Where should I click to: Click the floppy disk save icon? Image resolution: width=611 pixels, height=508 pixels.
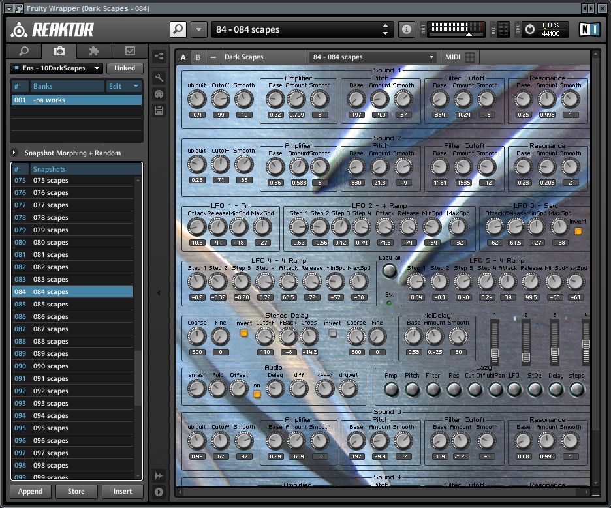click(159, 110)
